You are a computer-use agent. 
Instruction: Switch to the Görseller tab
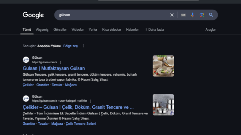[x=60, y=30]
